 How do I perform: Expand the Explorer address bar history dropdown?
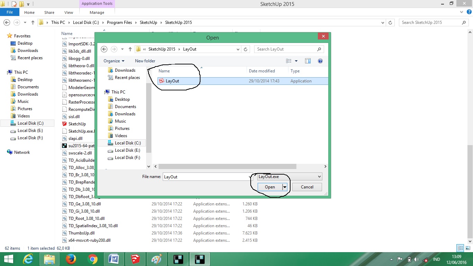click(383, 23)
